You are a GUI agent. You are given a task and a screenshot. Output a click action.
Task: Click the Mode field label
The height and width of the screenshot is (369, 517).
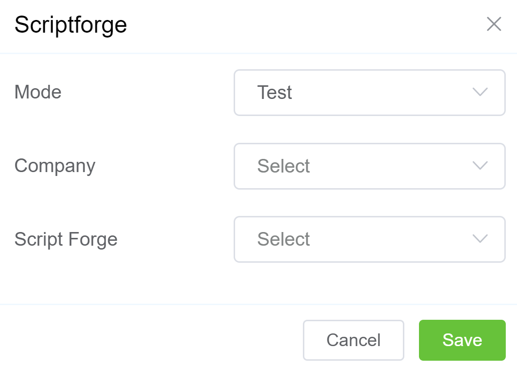(x=38, y=92)
